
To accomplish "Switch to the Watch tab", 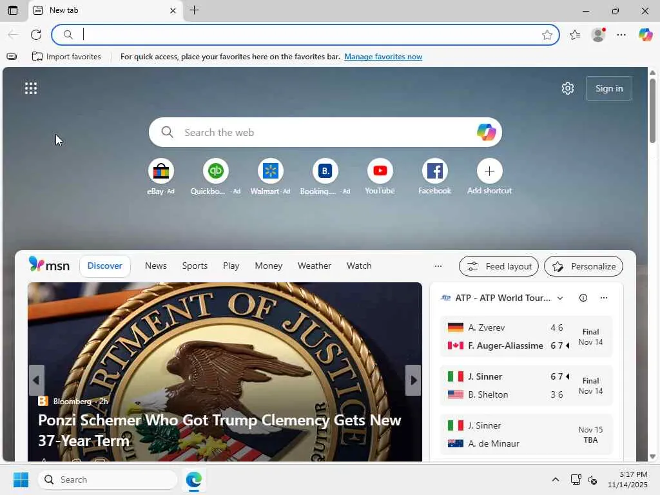I will point(359,266).
